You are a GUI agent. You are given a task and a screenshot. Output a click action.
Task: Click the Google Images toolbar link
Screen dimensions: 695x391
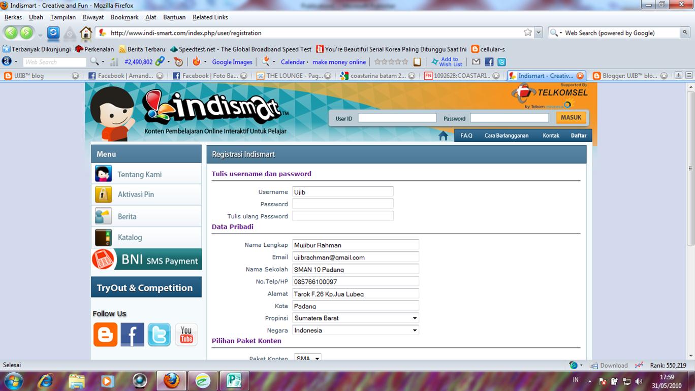tap(232, 62)
